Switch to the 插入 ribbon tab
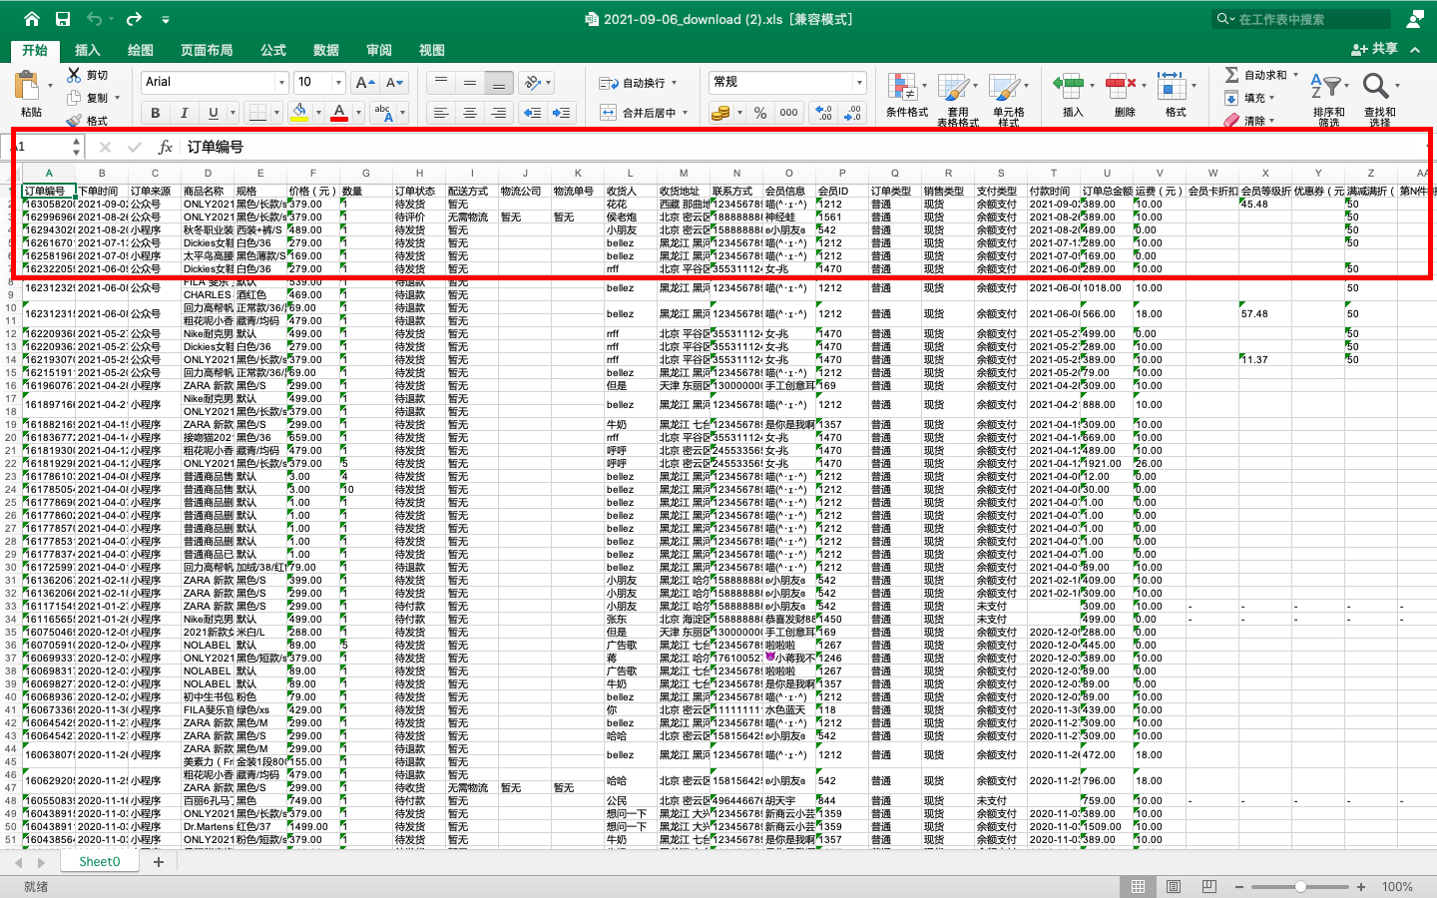Screen dimensions: 1437x898 88,50
